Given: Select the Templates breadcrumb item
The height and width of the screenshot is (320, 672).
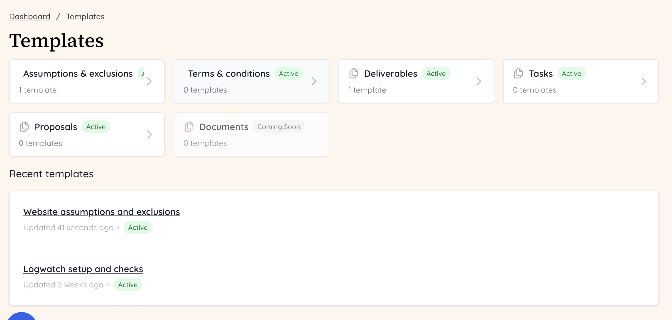Looking at the screenshot, I should 85,16.
